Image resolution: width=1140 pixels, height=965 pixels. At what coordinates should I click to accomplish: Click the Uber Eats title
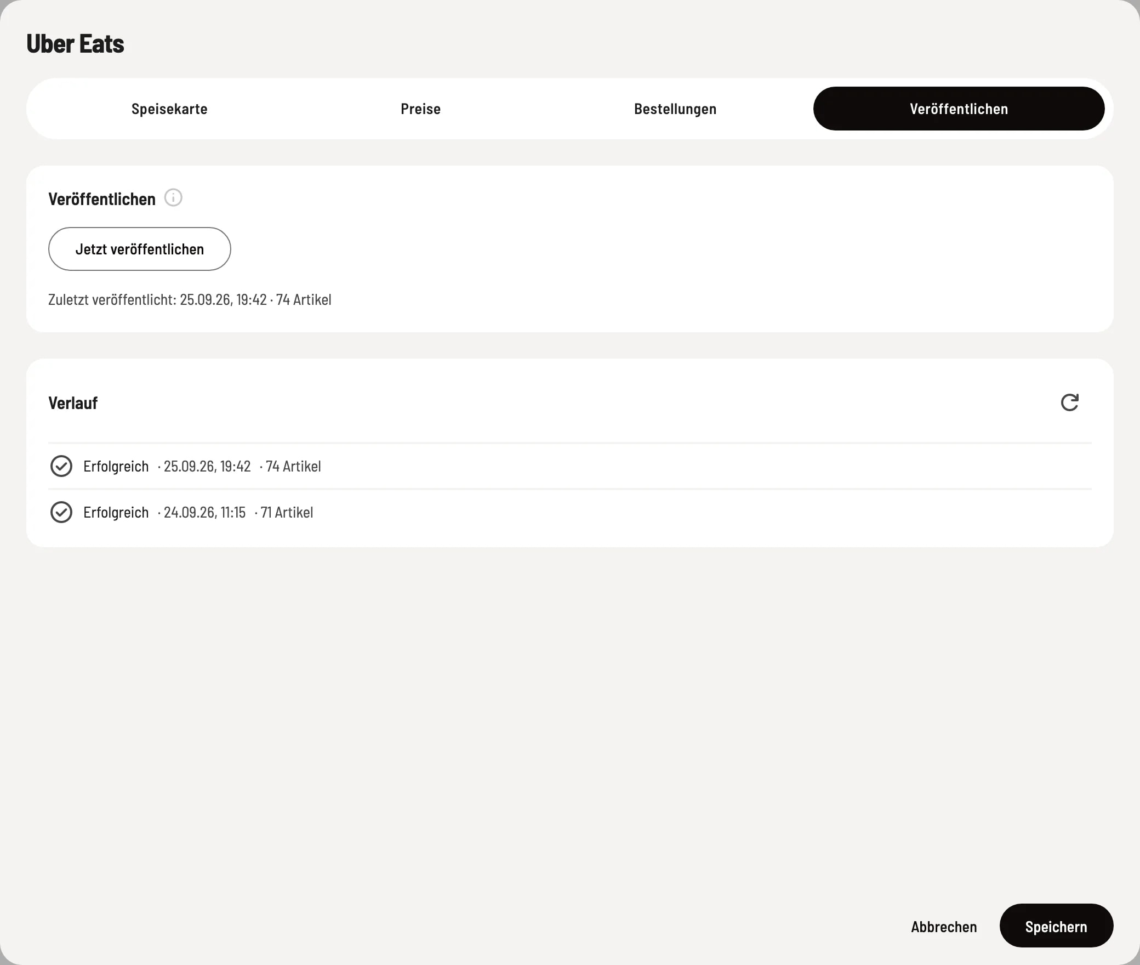(75, 44)
